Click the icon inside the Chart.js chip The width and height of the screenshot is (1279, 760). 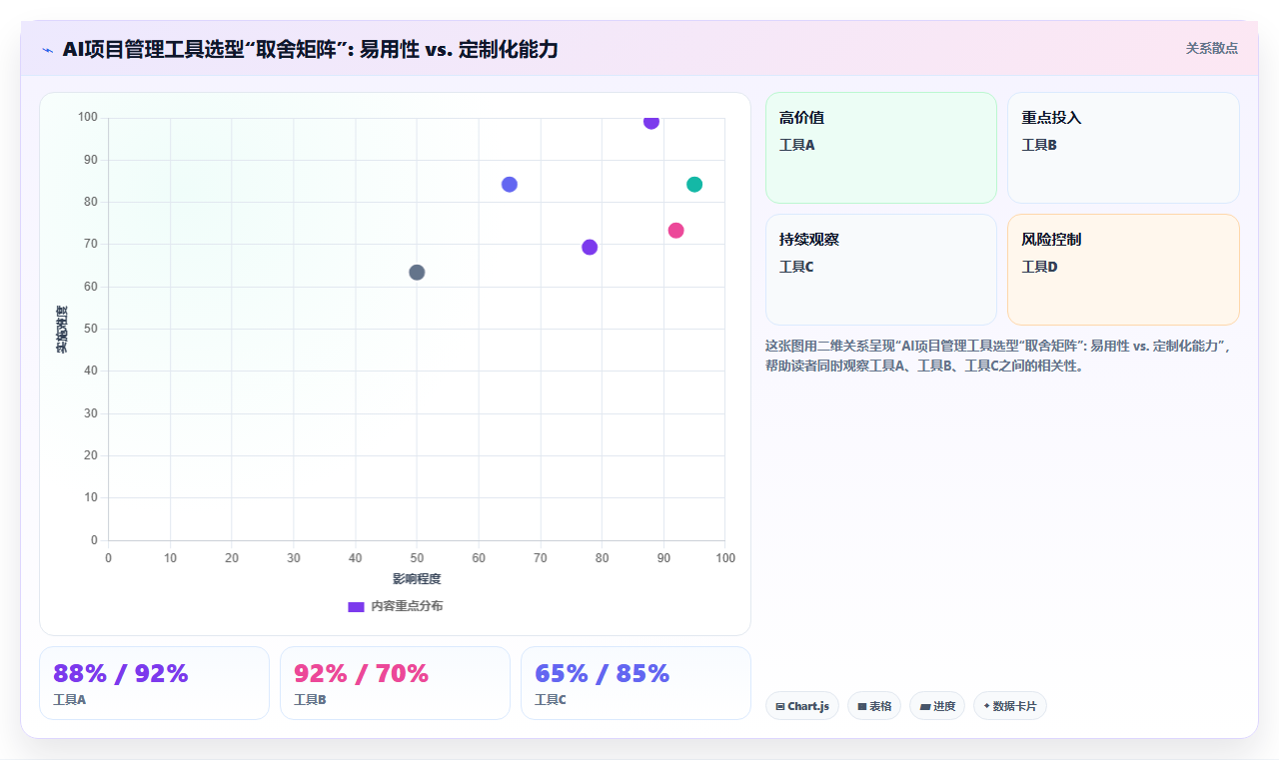(780, 706)
